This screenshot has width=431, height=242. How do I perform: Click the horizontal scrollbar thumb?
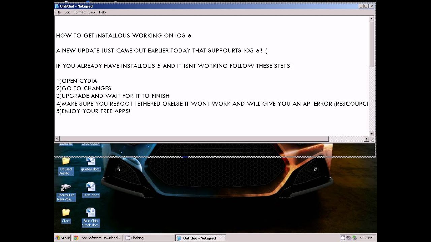194,139
